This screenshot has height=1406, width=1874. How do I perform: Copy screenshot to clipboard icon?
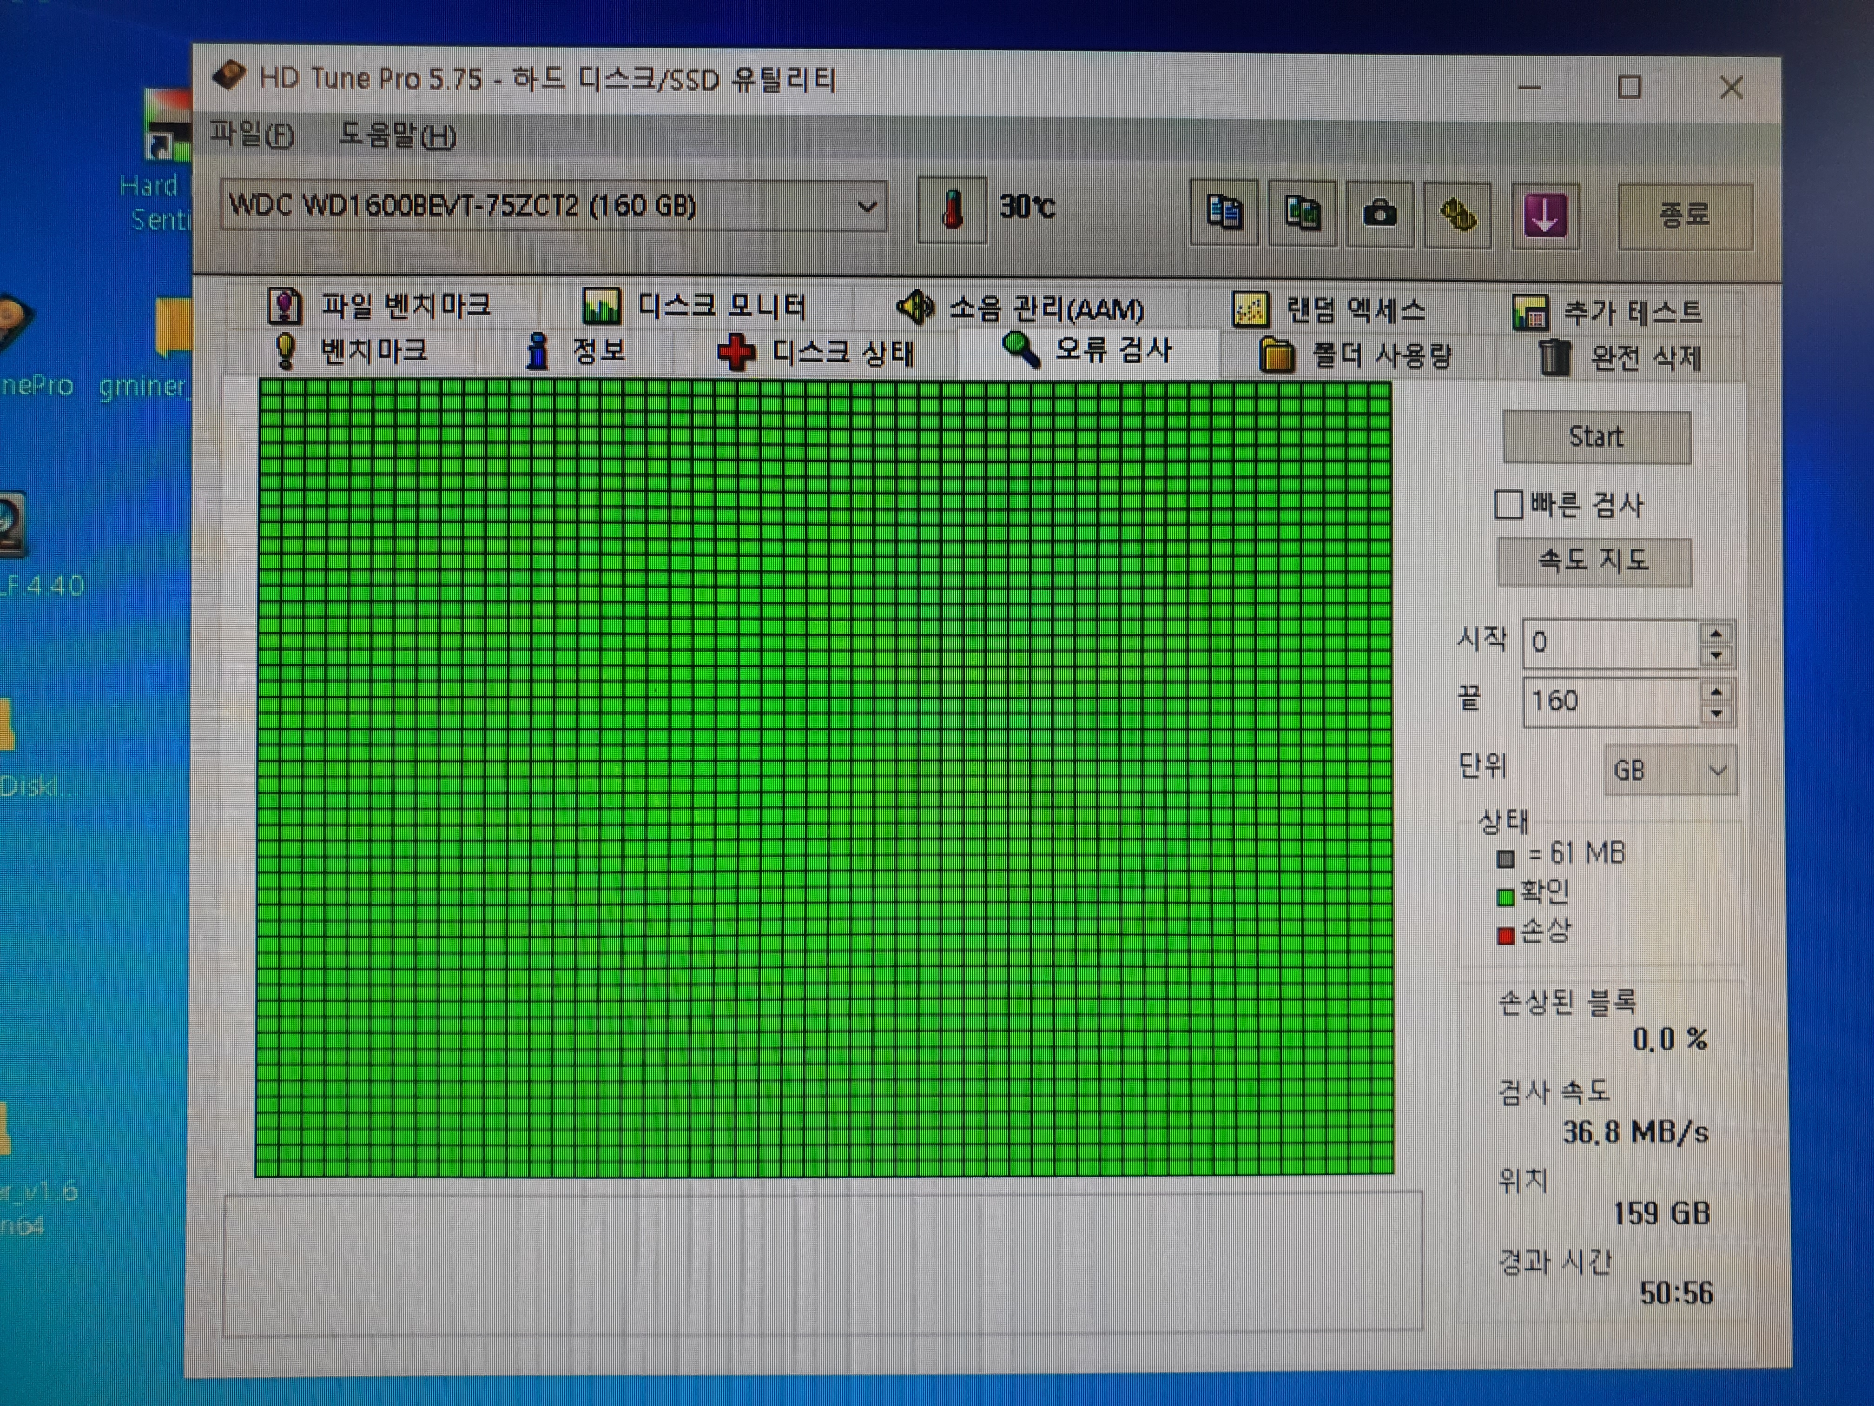1301,213
